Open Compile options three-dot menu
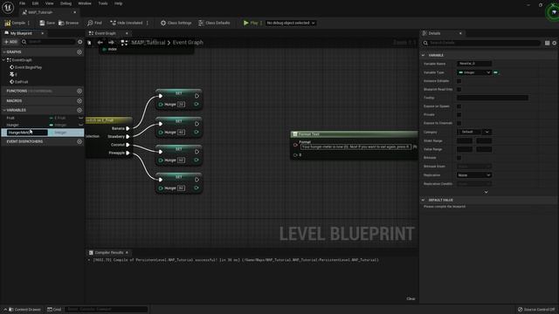 point(29,23)
